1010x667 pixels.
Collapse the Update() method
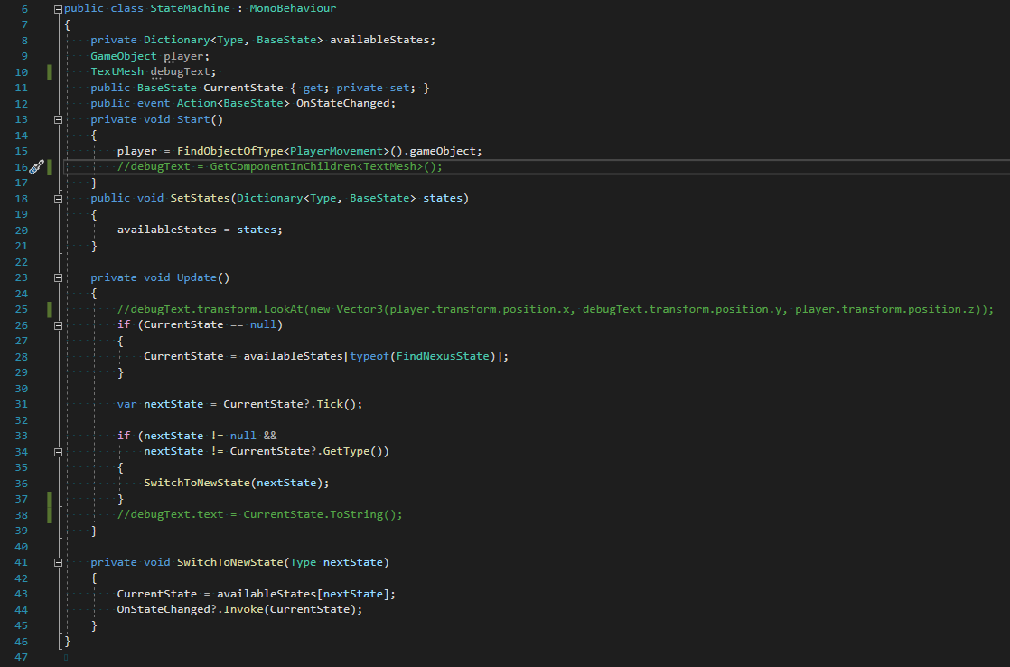58,277
